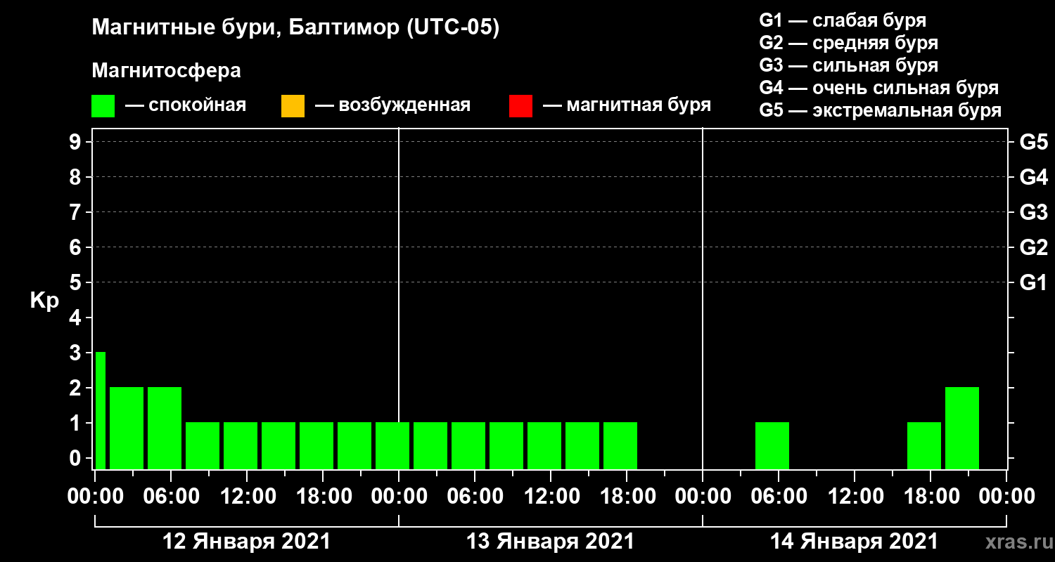Click the '— возбужденная' legend label
Image resolution: width=1055 pixels, height=562 pixels.
coord(392,106)
